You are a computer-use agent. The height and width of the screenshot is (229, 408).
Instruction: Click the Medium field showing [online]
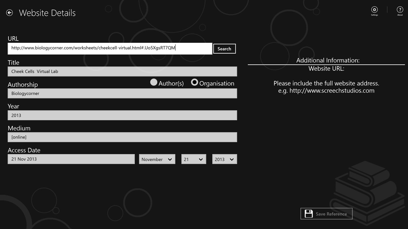(x=122, y=137)
